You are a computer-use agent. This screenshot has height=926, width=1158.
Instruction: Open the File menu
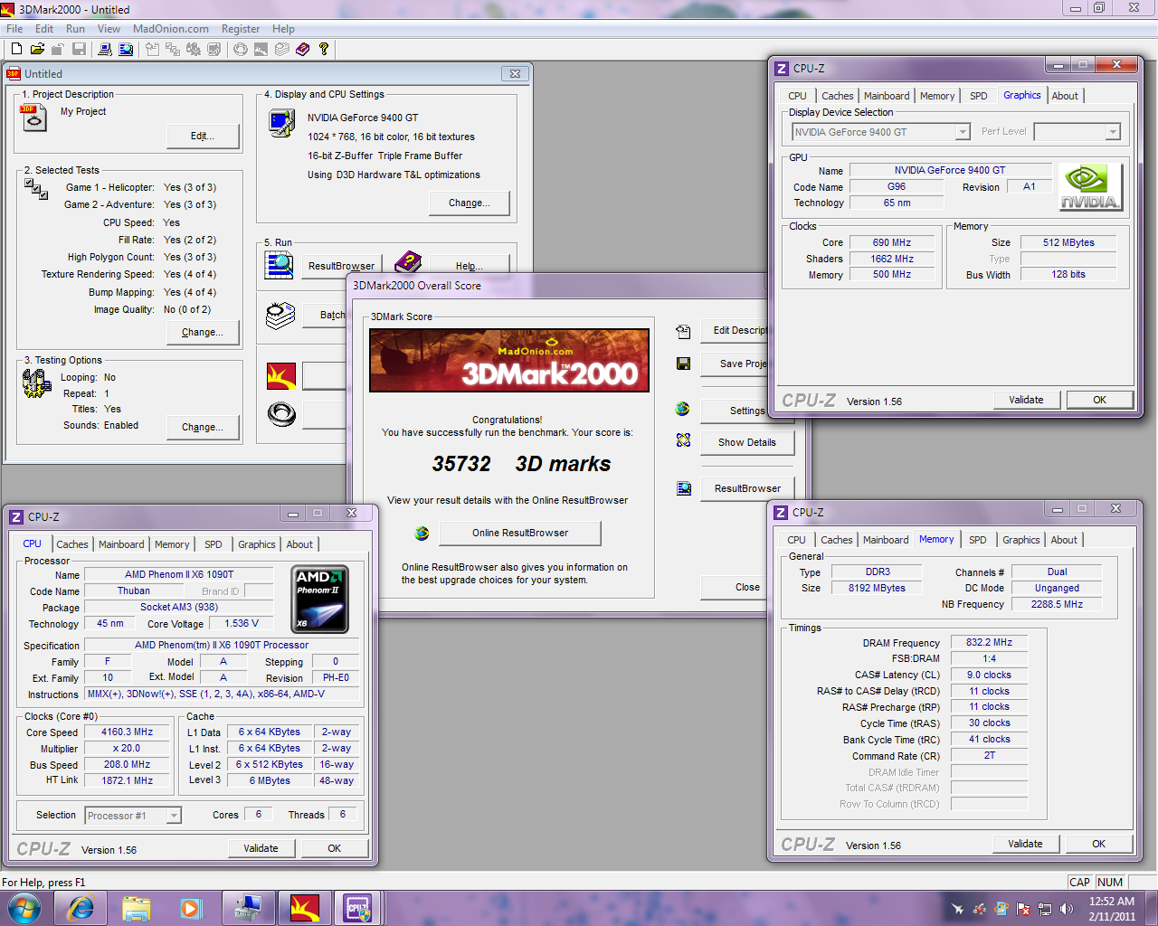point(14,29)
